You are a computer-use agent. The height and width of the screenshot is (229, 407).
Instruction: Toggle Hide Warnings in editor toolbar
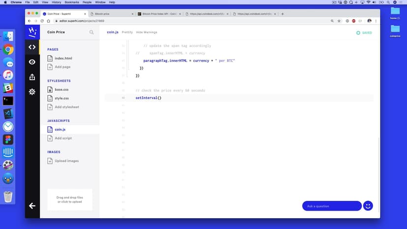(x=146, y=32)
